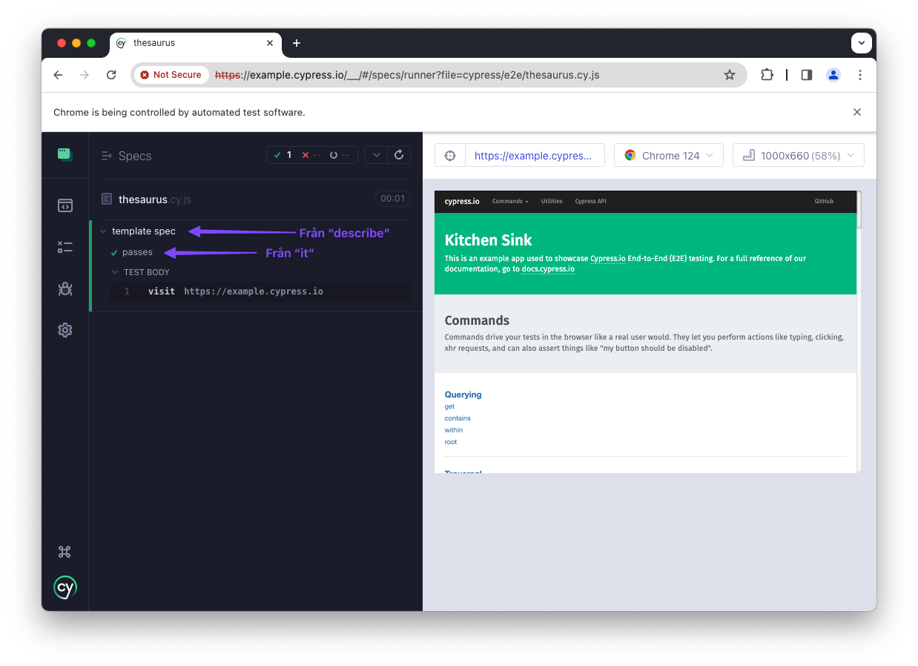Open the 'root' command link
The width and height of the screenshot is (918, 666).
click(x=451, y=442)
